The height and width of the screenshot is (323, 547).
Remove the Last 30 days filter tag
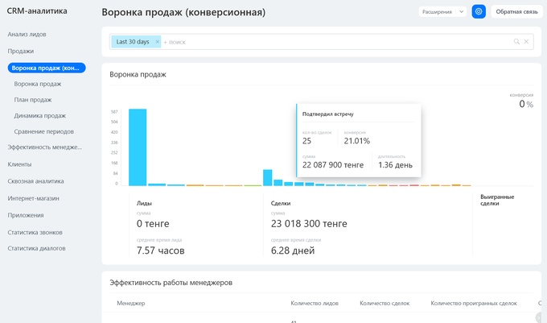[x=158, y=42]
